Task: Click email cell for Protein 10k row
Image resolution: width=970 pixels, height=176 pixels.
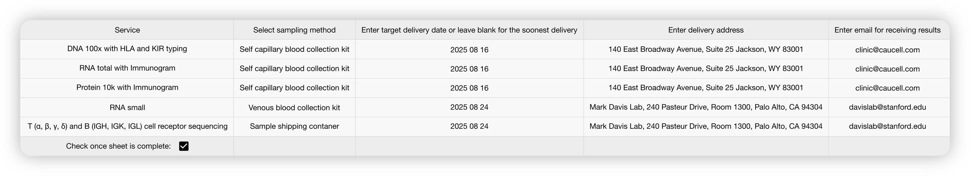Action: (x=887, y=88)
